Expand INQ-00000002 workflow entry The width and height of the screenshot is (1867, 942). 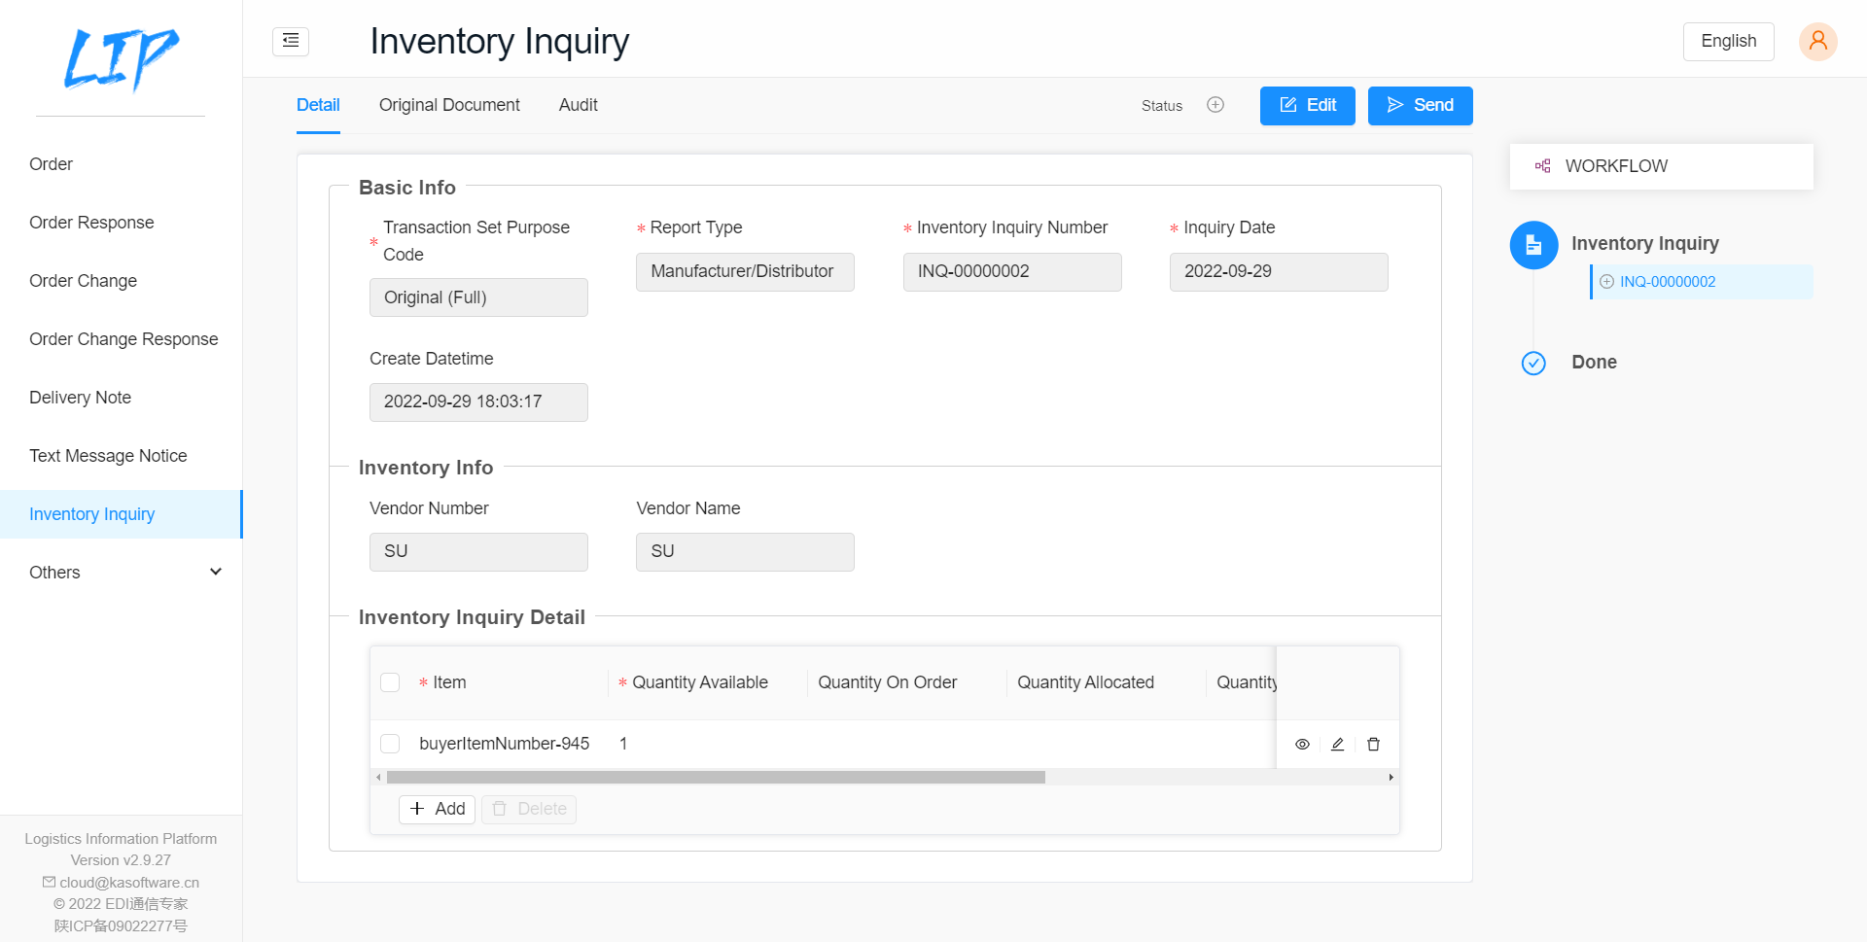pos(1607,282)
